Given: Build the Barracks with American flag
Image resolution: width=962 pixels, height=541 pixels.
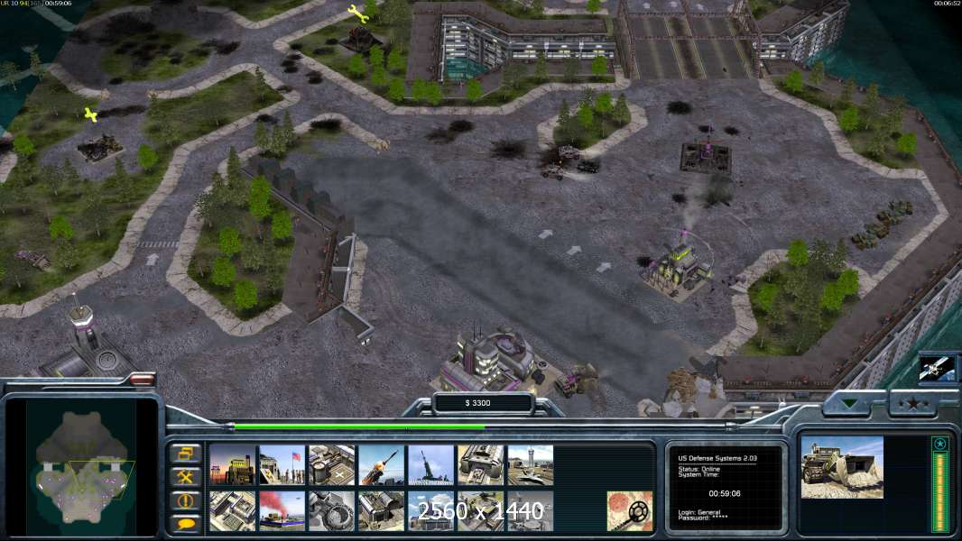Looking at the screenshot, I should (282, 465).
